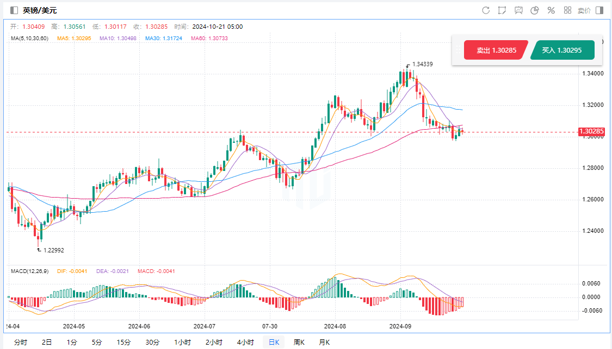
Task: Click the pie chart icon
Action: (535, 10)
